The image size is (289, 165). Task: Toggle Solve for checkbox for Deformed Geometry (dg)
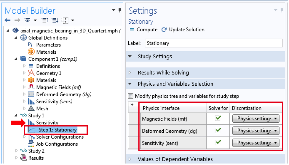[x=218, y=131]
